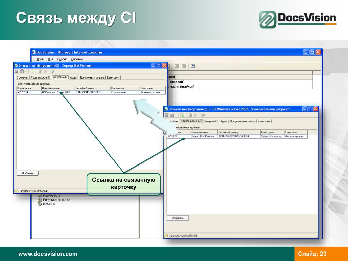Expand arrow beside add icon in OS Windows Server 2008 window
Image resolution: width=348 pixels, height=261 pixels.
pos(186,115)
